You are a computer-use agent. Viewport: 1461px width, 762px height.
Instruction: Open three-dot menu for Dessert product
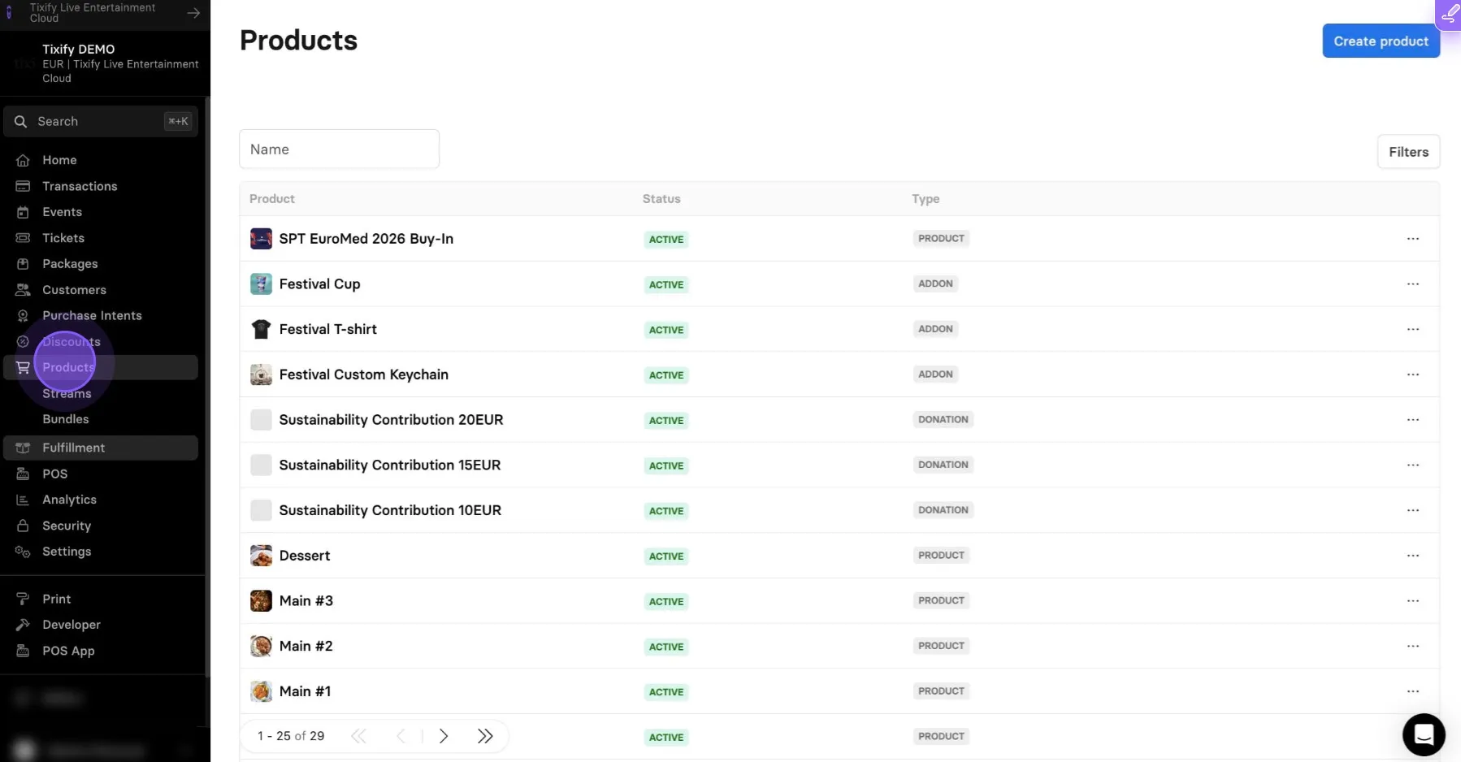tap(1413, 556)
